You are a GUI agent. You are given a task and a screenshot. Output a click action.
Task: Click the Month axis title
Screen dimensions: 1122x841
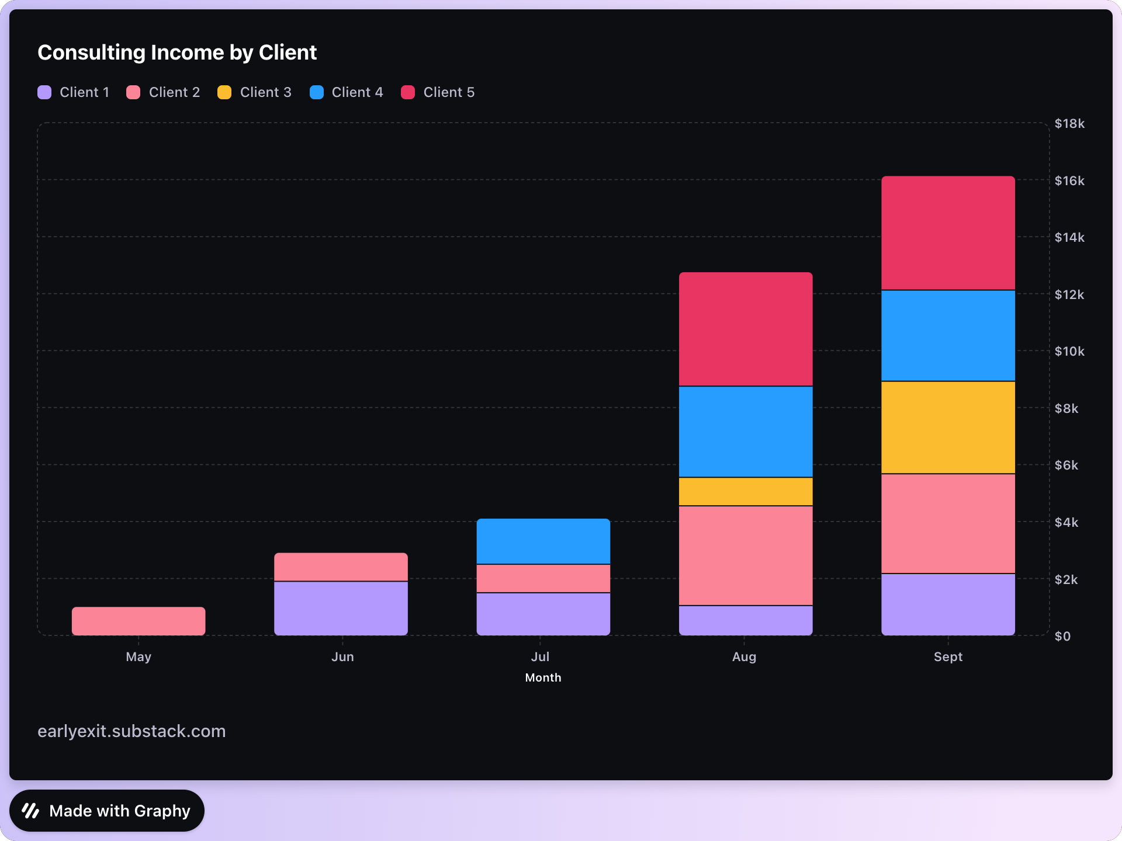coord(543,677)
